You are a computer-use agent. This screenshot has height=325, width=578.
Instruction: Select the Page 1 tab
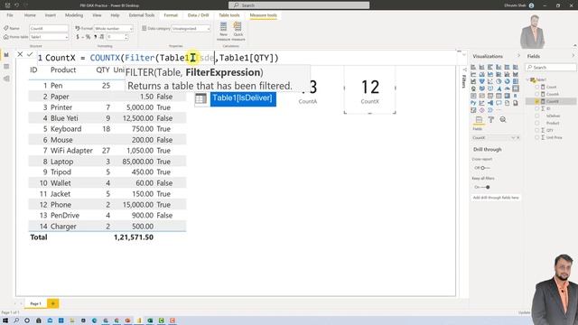click(x=35, y=303)
